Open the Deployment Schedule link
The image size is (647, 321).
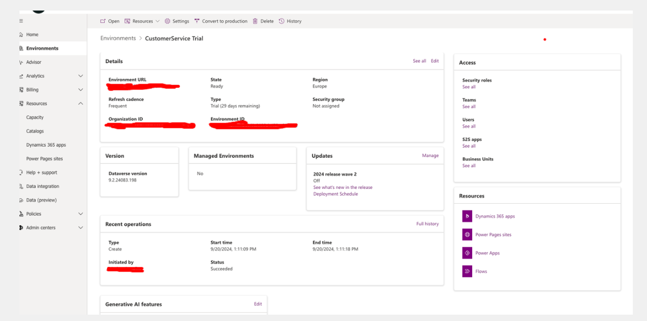(x=335, y=194)
